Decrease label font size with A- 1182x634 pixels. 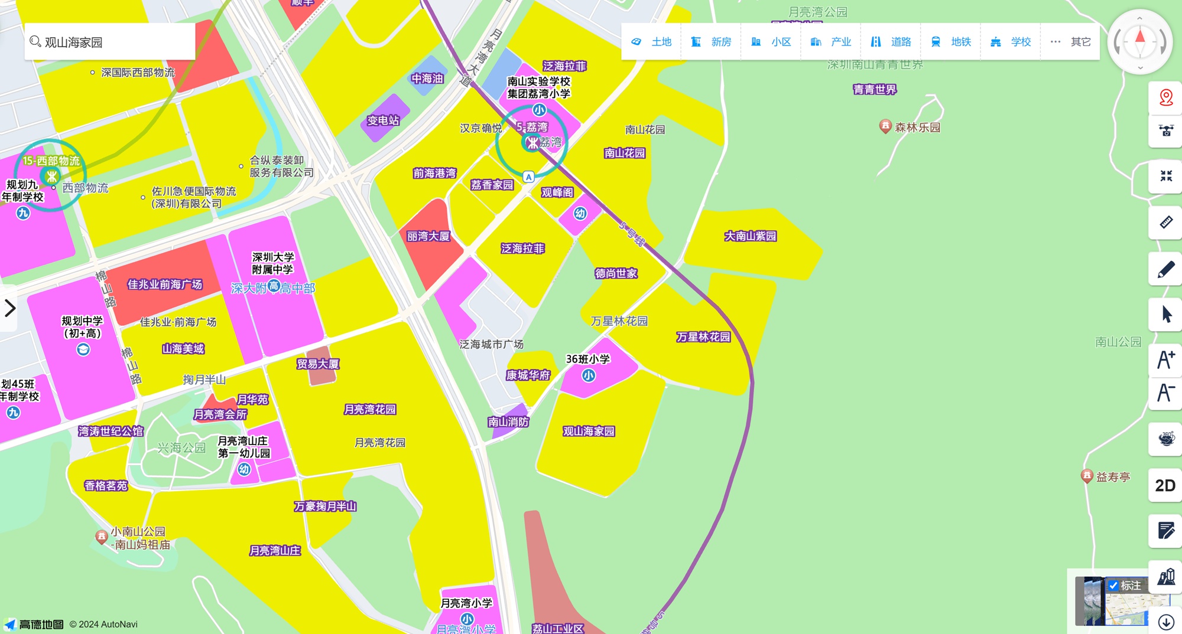pyautogui.click(x=1165, y=393)
